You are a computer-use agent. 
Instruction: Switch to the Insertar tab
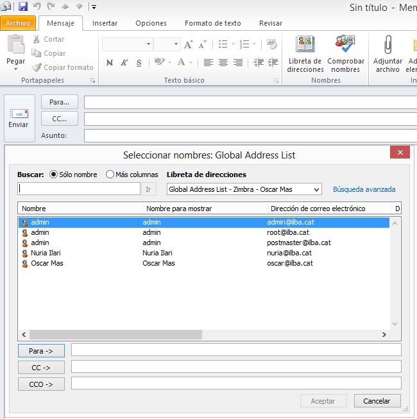105,23
